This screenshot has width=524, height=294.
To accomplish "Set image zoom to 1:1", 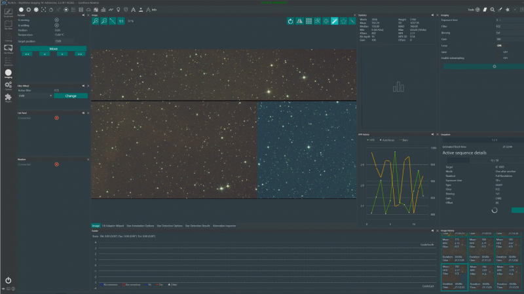I will click(121, 21).
